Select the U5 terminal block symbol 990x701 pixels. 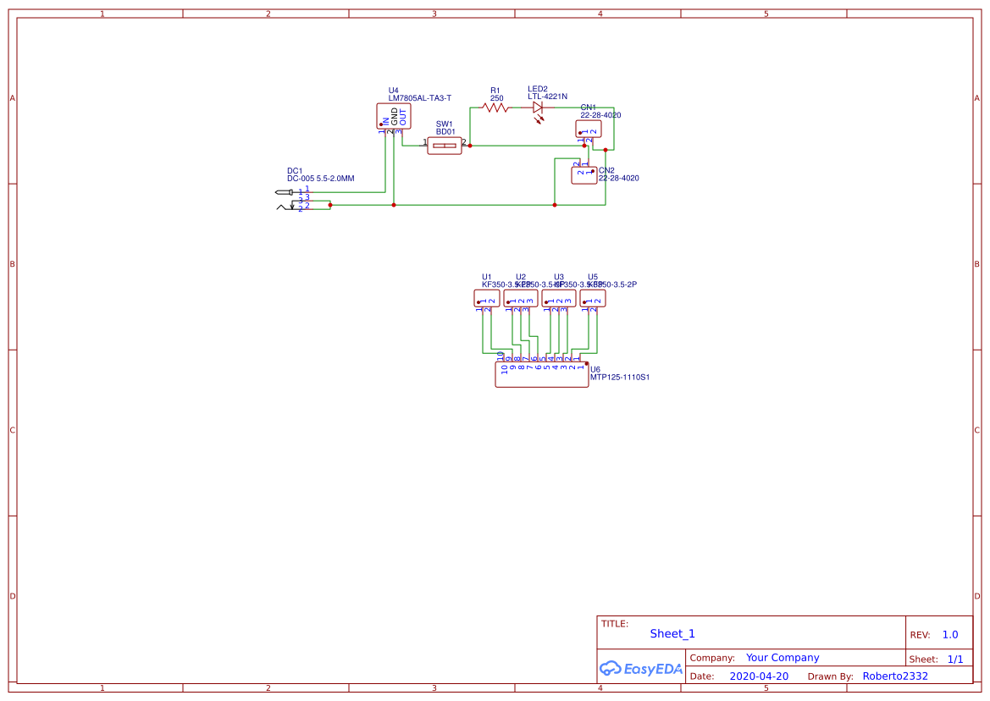[x=593, y=299]
